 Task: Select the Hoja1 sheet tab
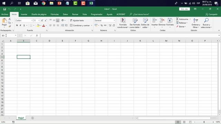coord(21,118)
